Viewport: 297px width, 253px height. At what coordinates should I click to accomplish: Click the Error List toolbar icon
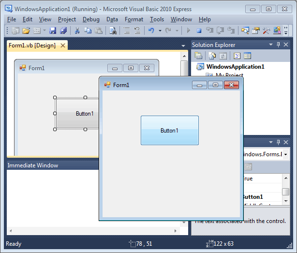pyautogui.click(x=277, y=30)
